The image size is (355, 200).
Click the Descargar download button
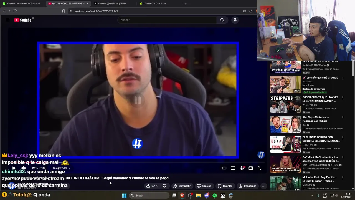[x=247, y=186]
